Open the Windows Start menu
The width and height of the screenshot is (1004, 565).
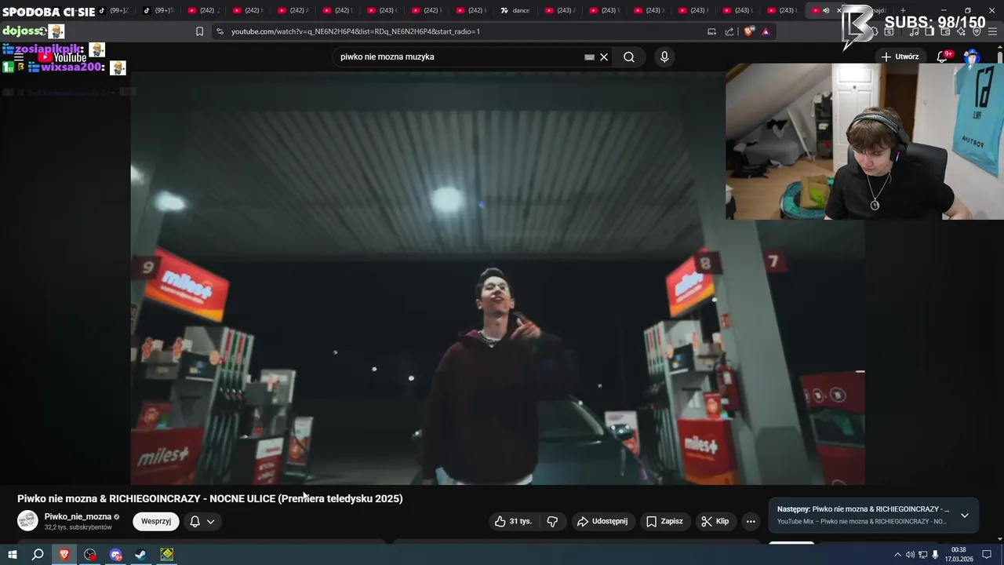point(12,555)
